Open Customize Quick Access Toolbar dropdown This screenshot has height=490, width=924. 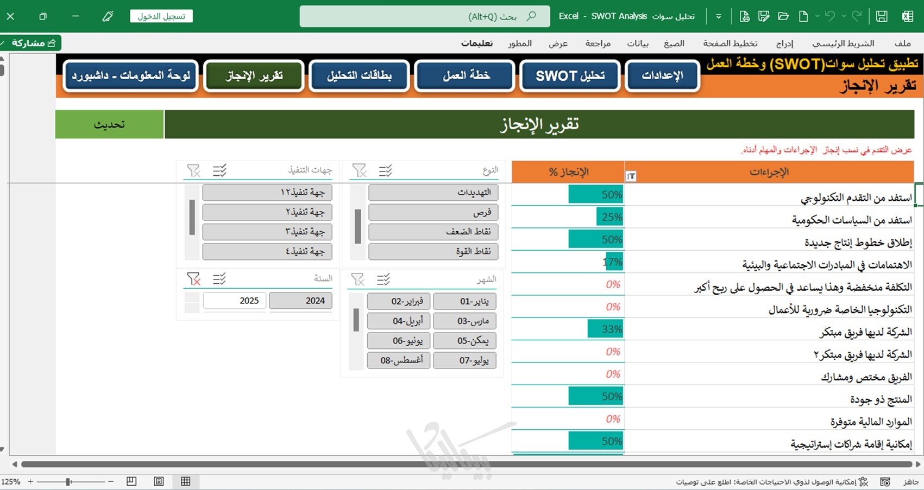coord(719,16)
